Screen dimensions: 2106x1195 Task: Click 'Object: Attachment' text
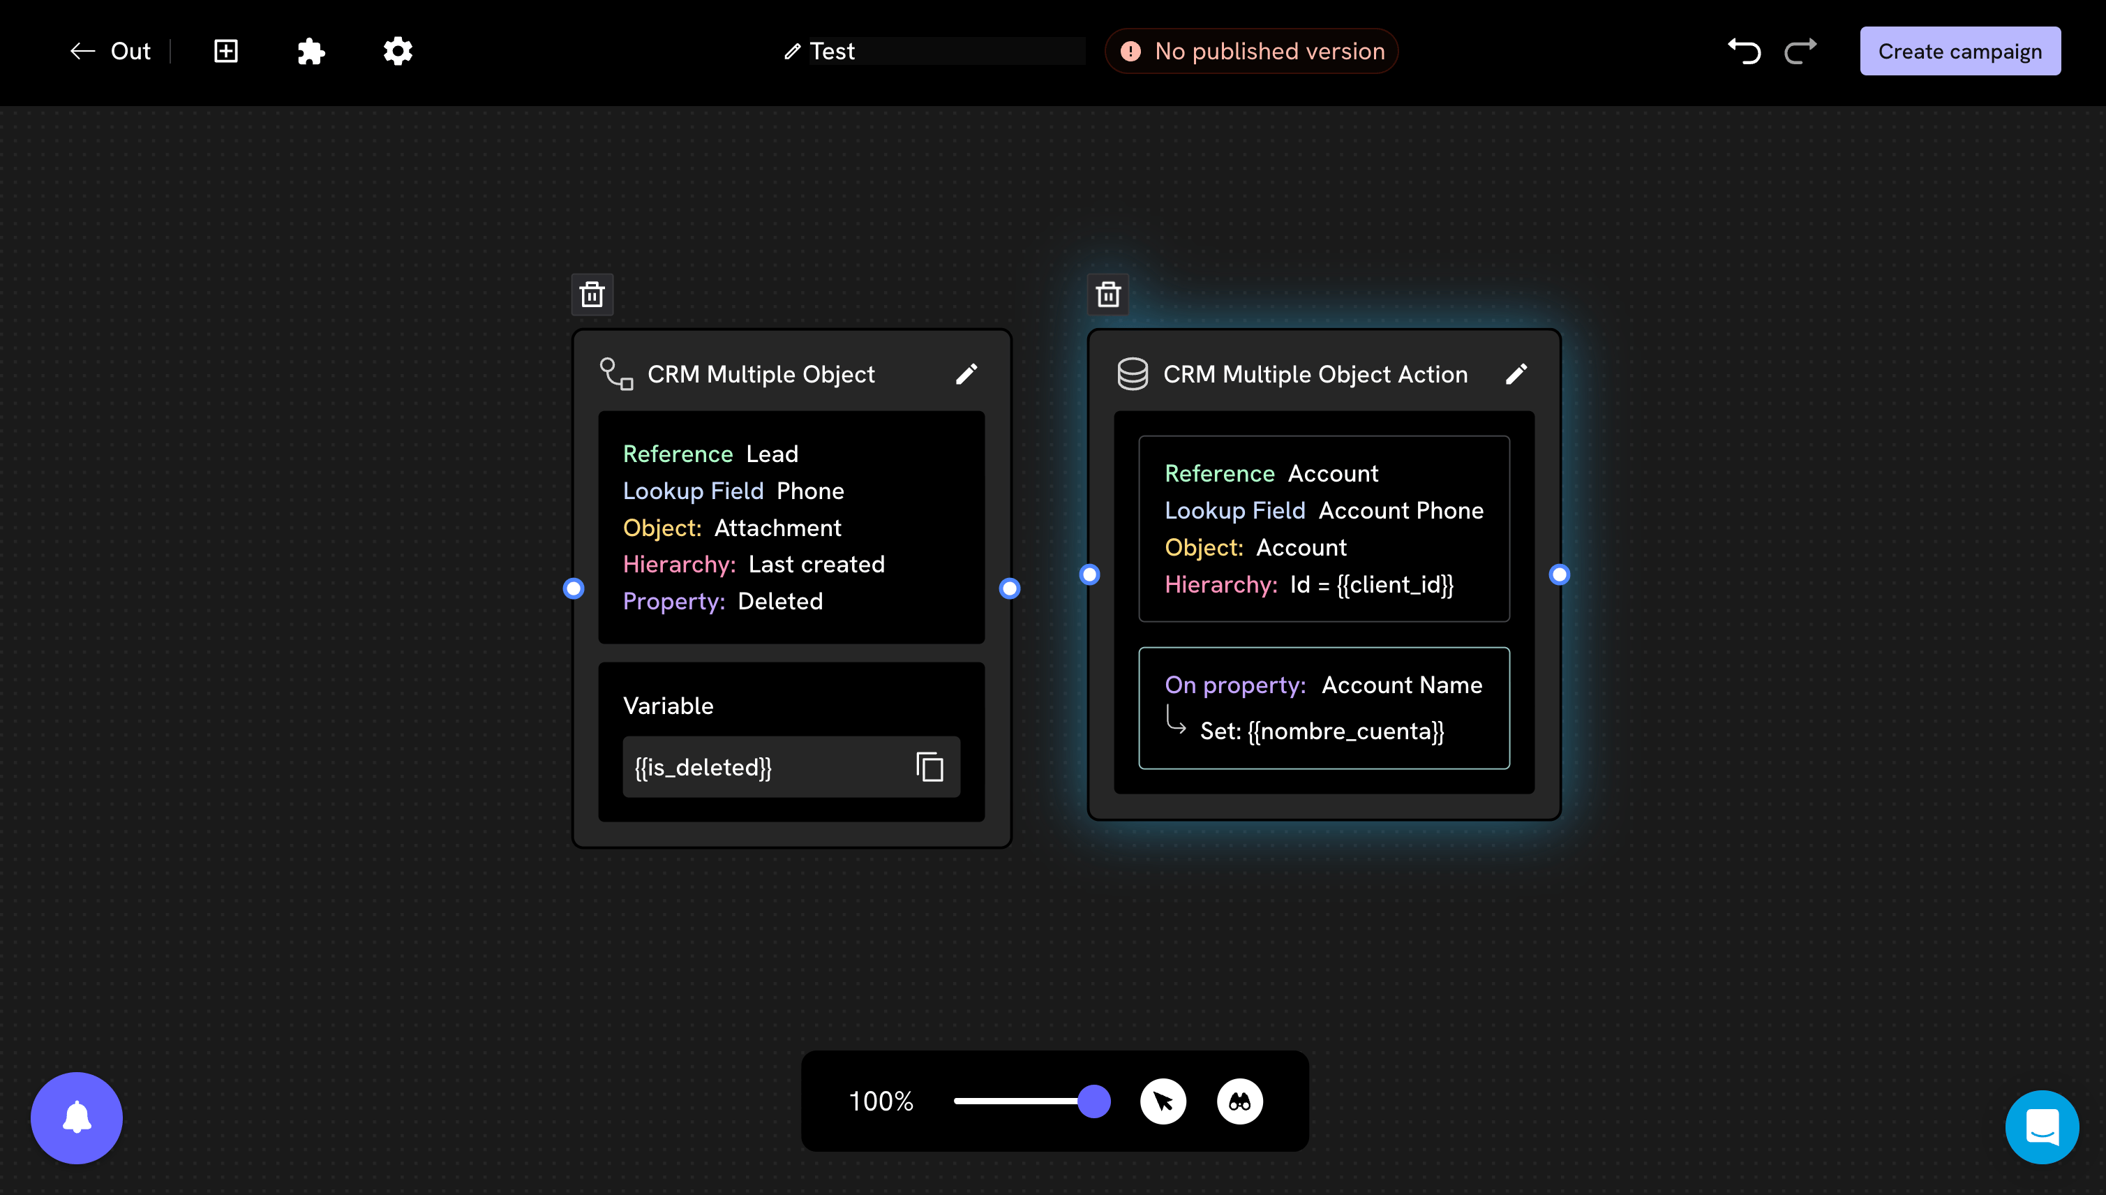[732, 528]
